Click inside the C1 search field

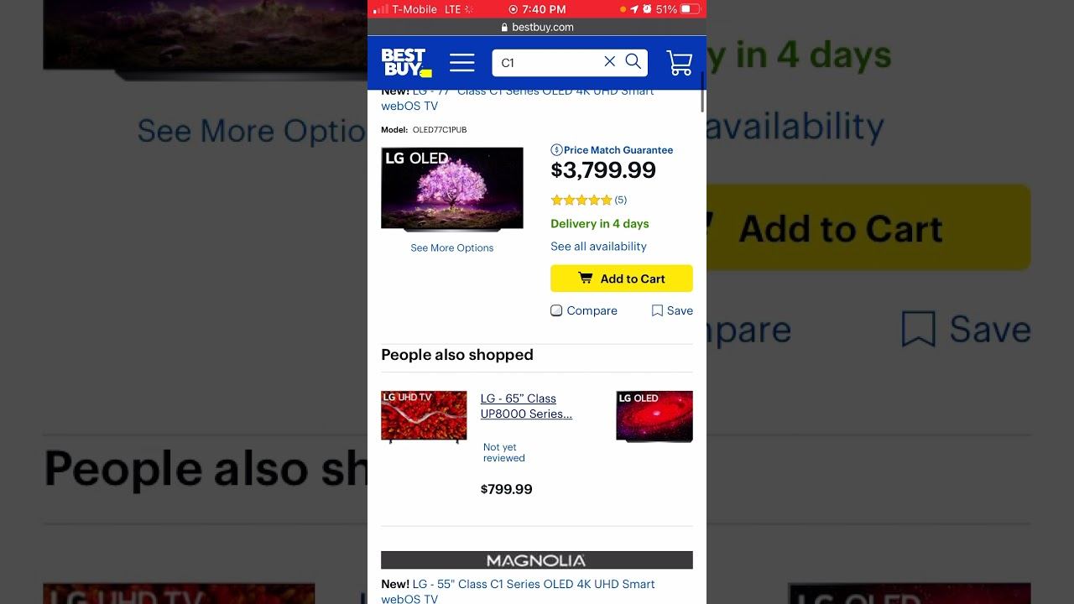point(547,62)
